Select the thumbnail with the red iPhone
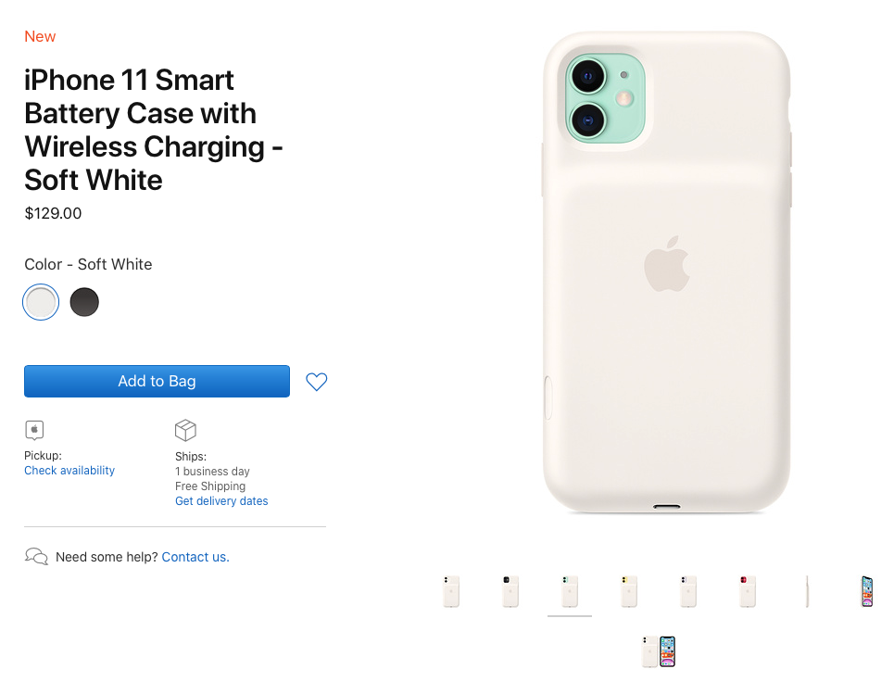The height and width of the screenshot is (694, 894). coord(747,591)
